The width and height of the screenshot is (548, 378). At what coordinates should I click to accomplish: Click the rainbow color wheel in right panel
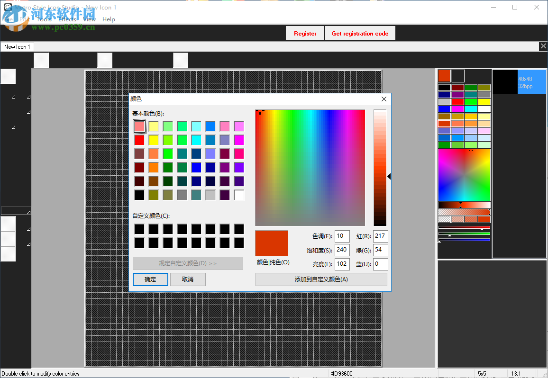click(464, 175)
